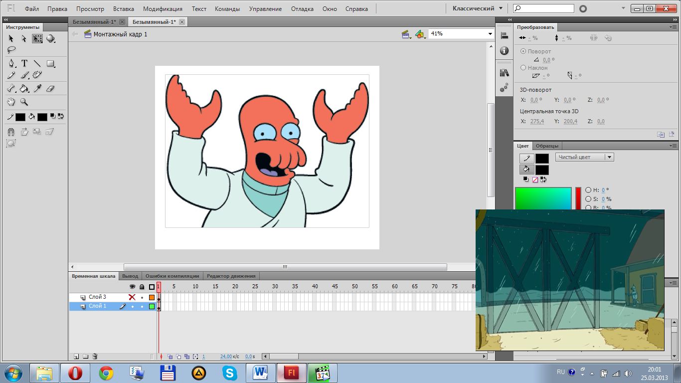681x383 pixels.
Task: Select the Pencil tool
Action: coord(11,75)
